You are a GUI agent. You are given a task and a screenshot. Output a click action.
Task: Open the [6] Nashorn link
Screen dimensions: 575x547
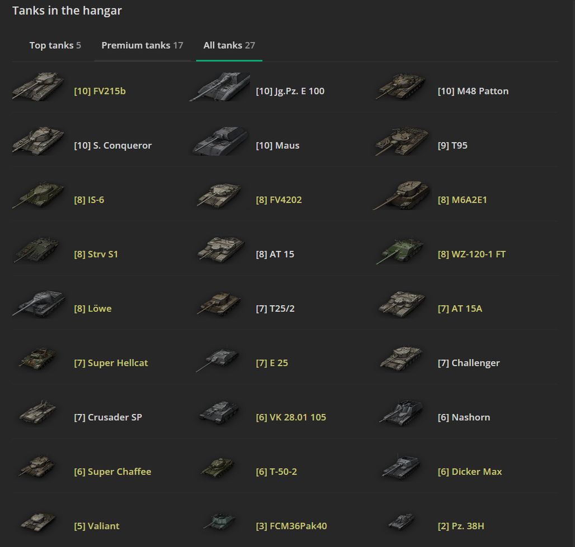[464, 417]
